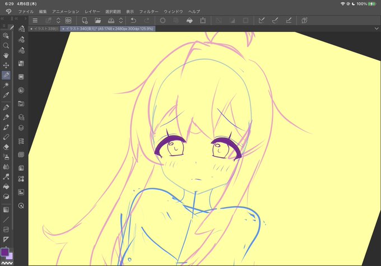Click the Scale/Rotate transform icon

click(x=203, y=21)
